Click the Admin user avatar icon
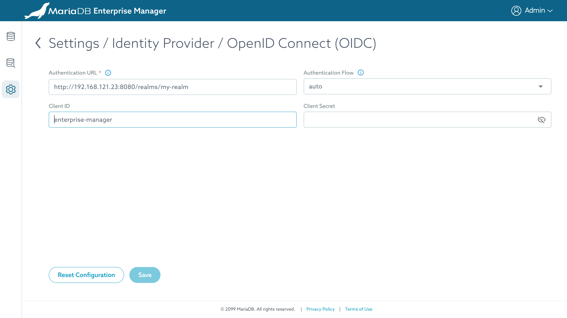Screen dimensions: 567x318 516,11
